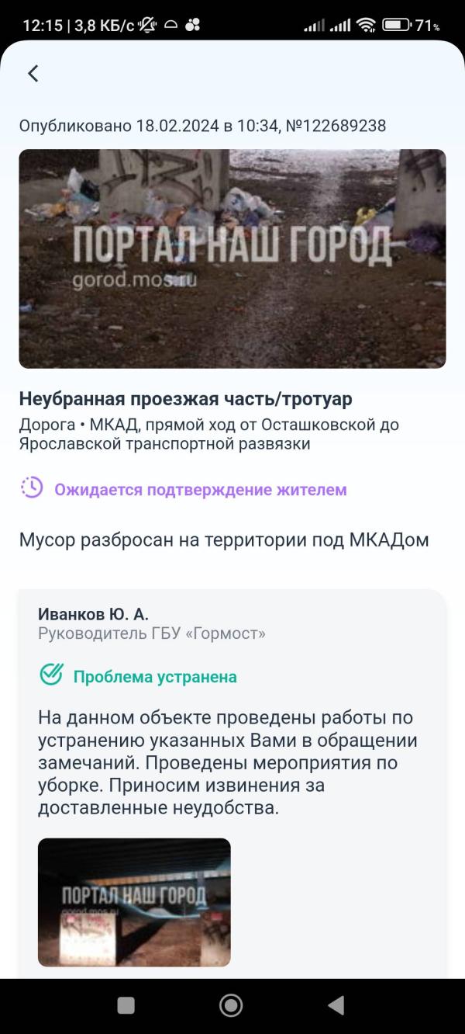Tap the Wi-Fi icon in the status bar
This screenshot has height=1034, width=465.
tap(366, 25)
